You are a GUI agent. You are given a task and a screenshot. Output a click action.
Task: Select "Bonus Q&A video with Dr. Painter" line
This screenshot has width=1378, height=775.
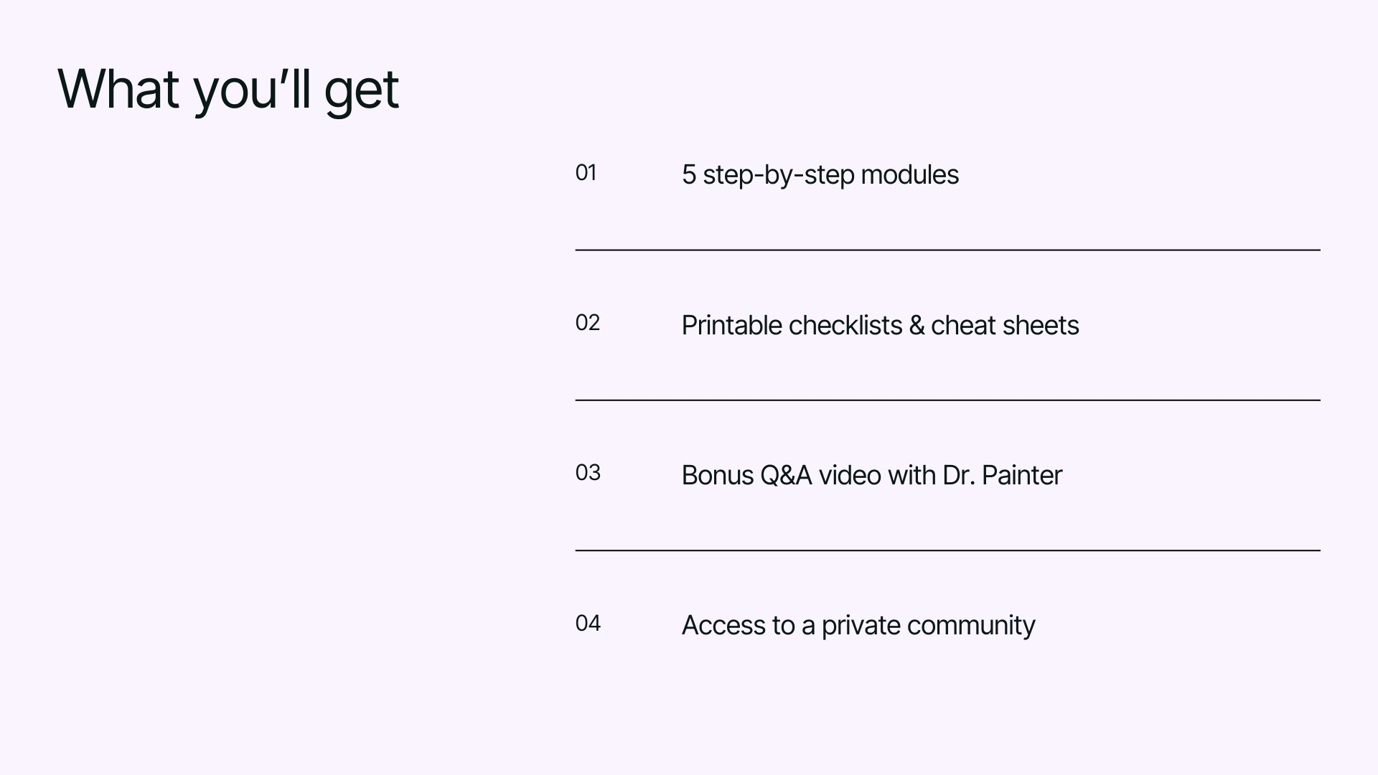click(x=871, y=476)
